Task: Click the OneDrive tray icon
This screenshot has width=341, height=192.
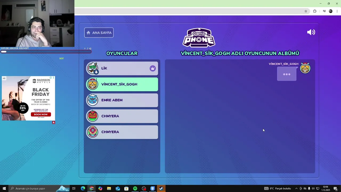Action: (305, 189)
